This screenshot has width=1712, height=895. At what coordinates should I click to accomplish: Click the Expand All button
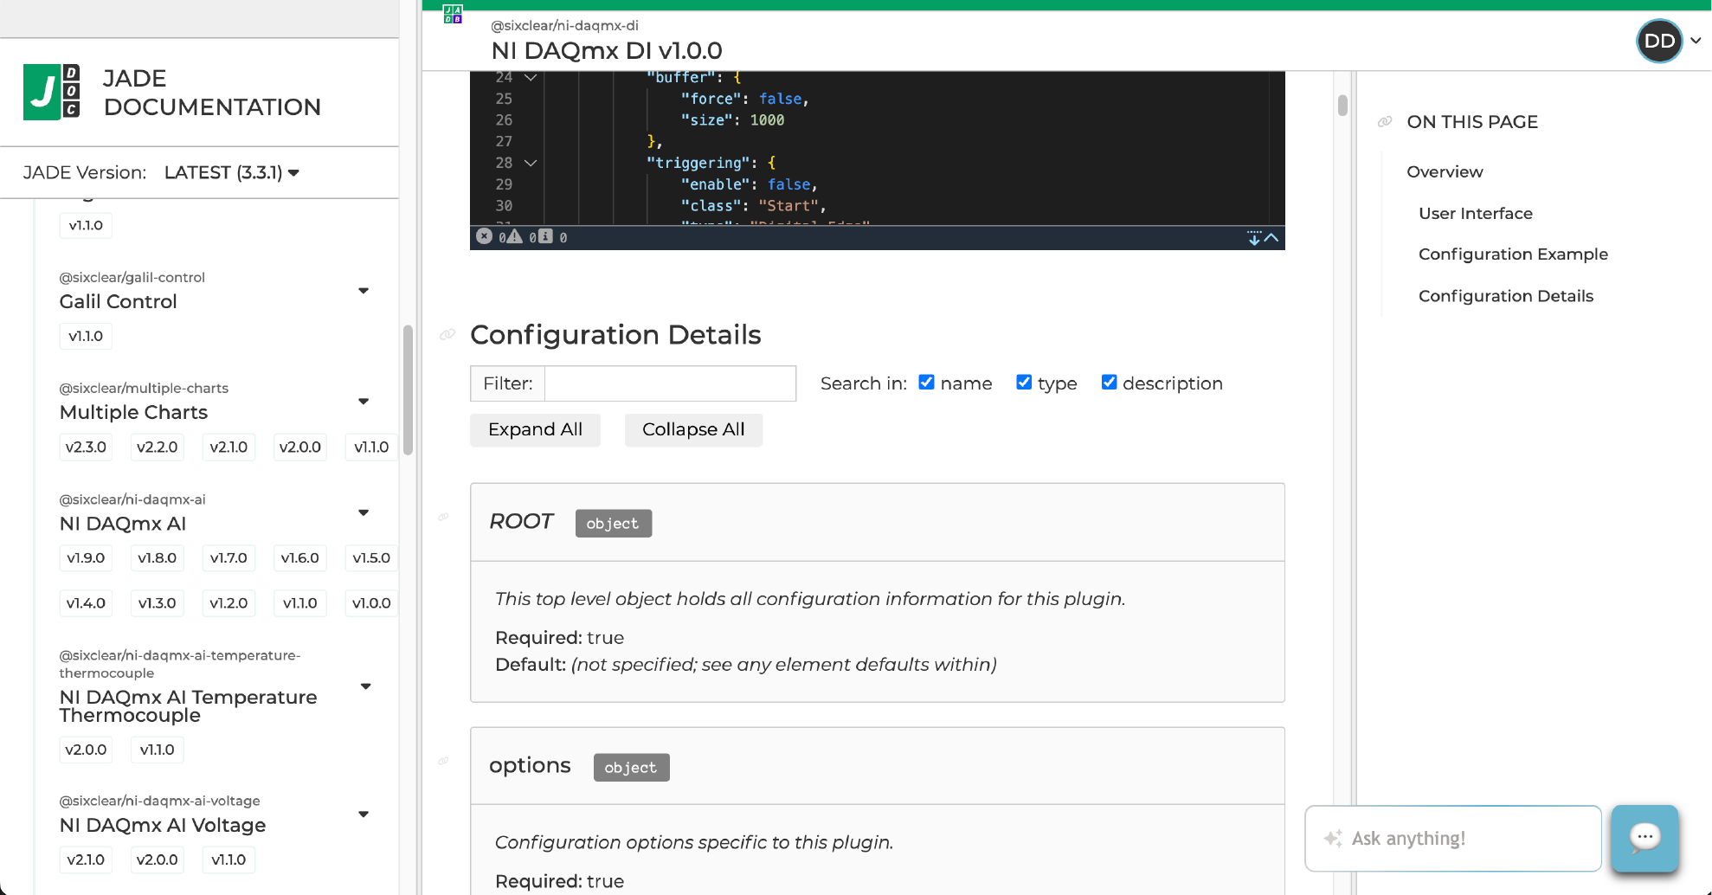click(535, 429)
